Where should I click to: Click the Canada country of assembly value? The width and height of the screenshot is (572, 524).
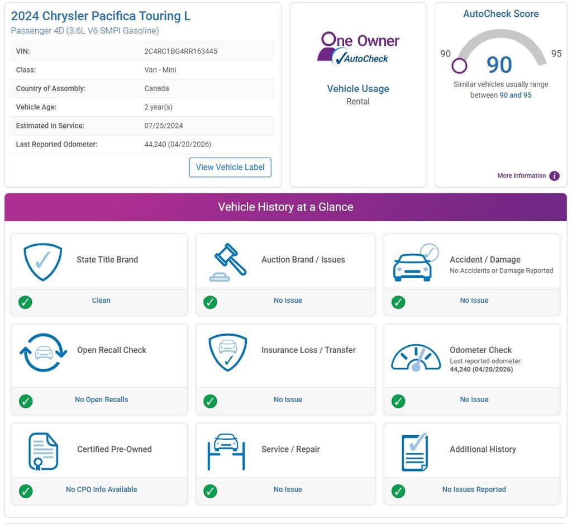coord(156,89)
